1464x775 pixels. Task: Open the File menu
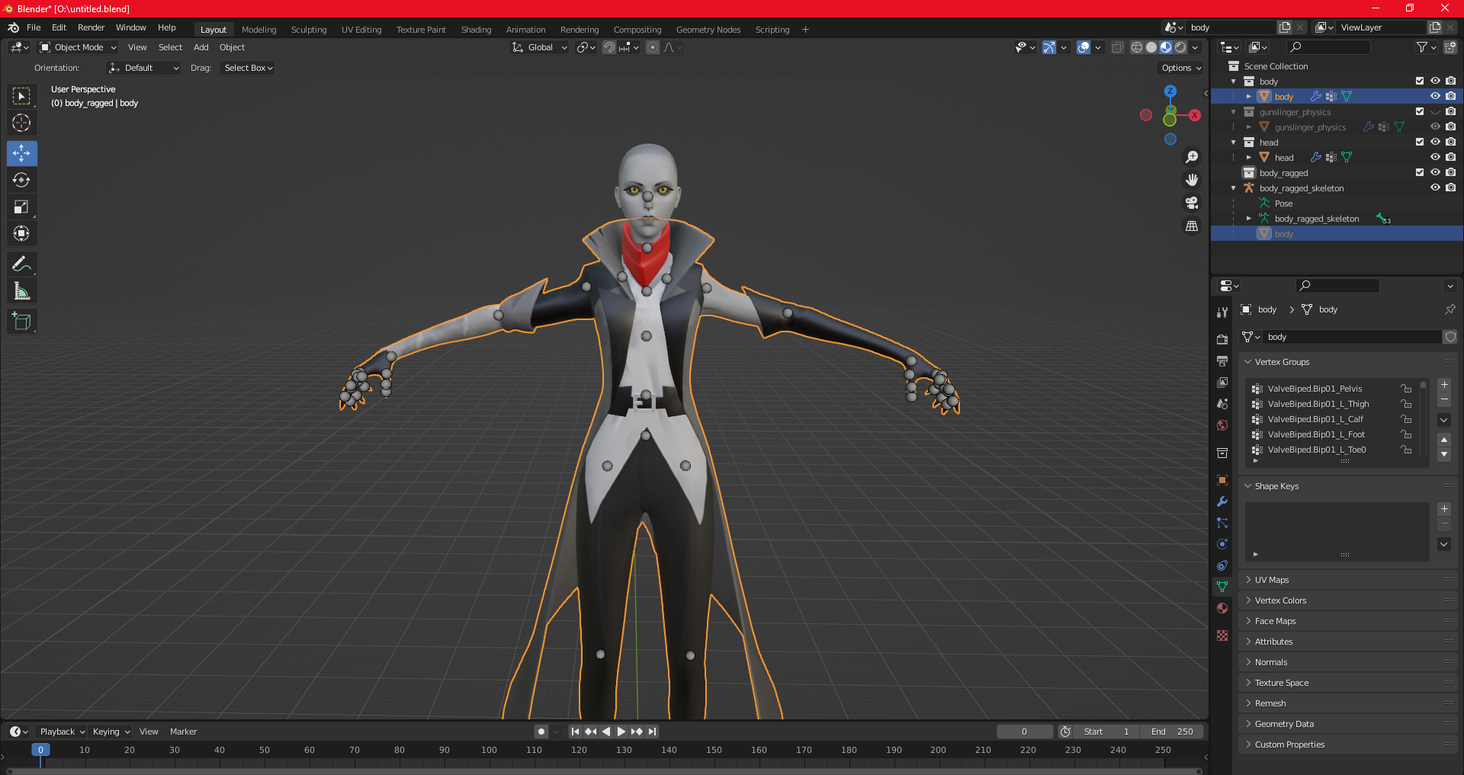[34, 27]
